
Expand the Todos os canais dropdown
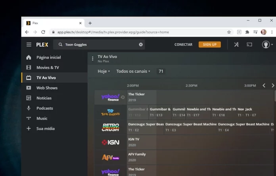coord(133,71)
